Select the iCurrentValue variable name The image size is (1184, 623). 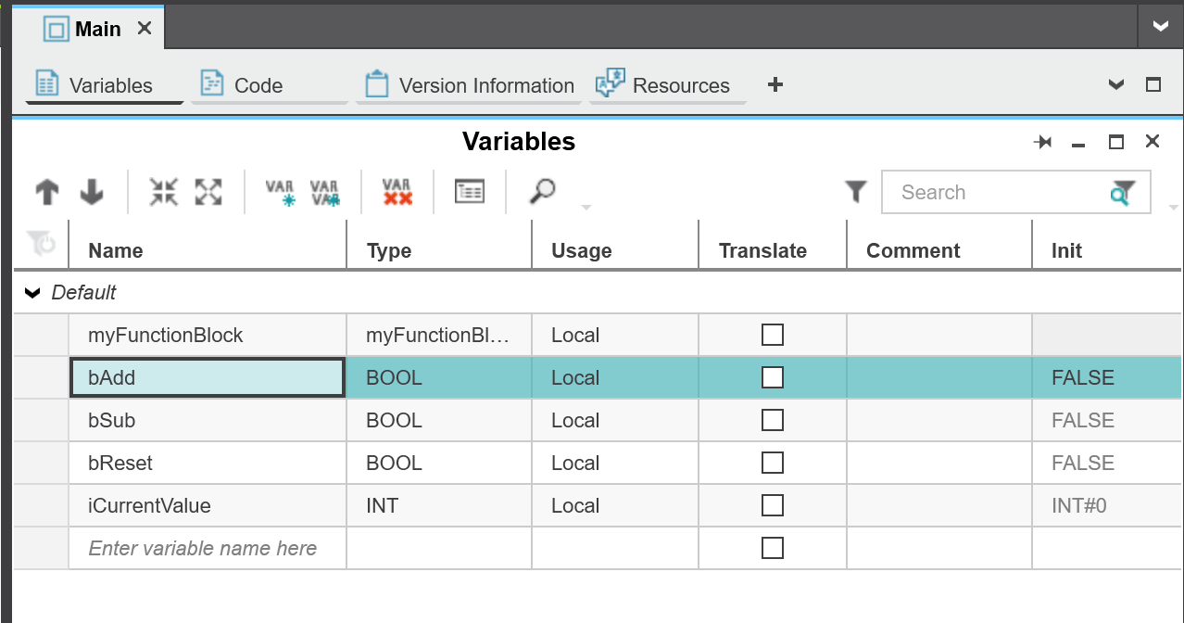[x=208, y=505]
